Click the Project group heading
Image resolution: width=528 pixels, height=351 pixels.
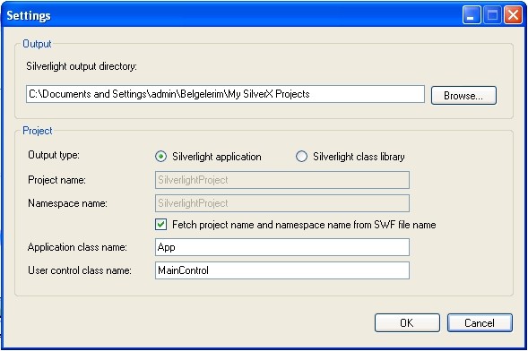tap(38, 131)
